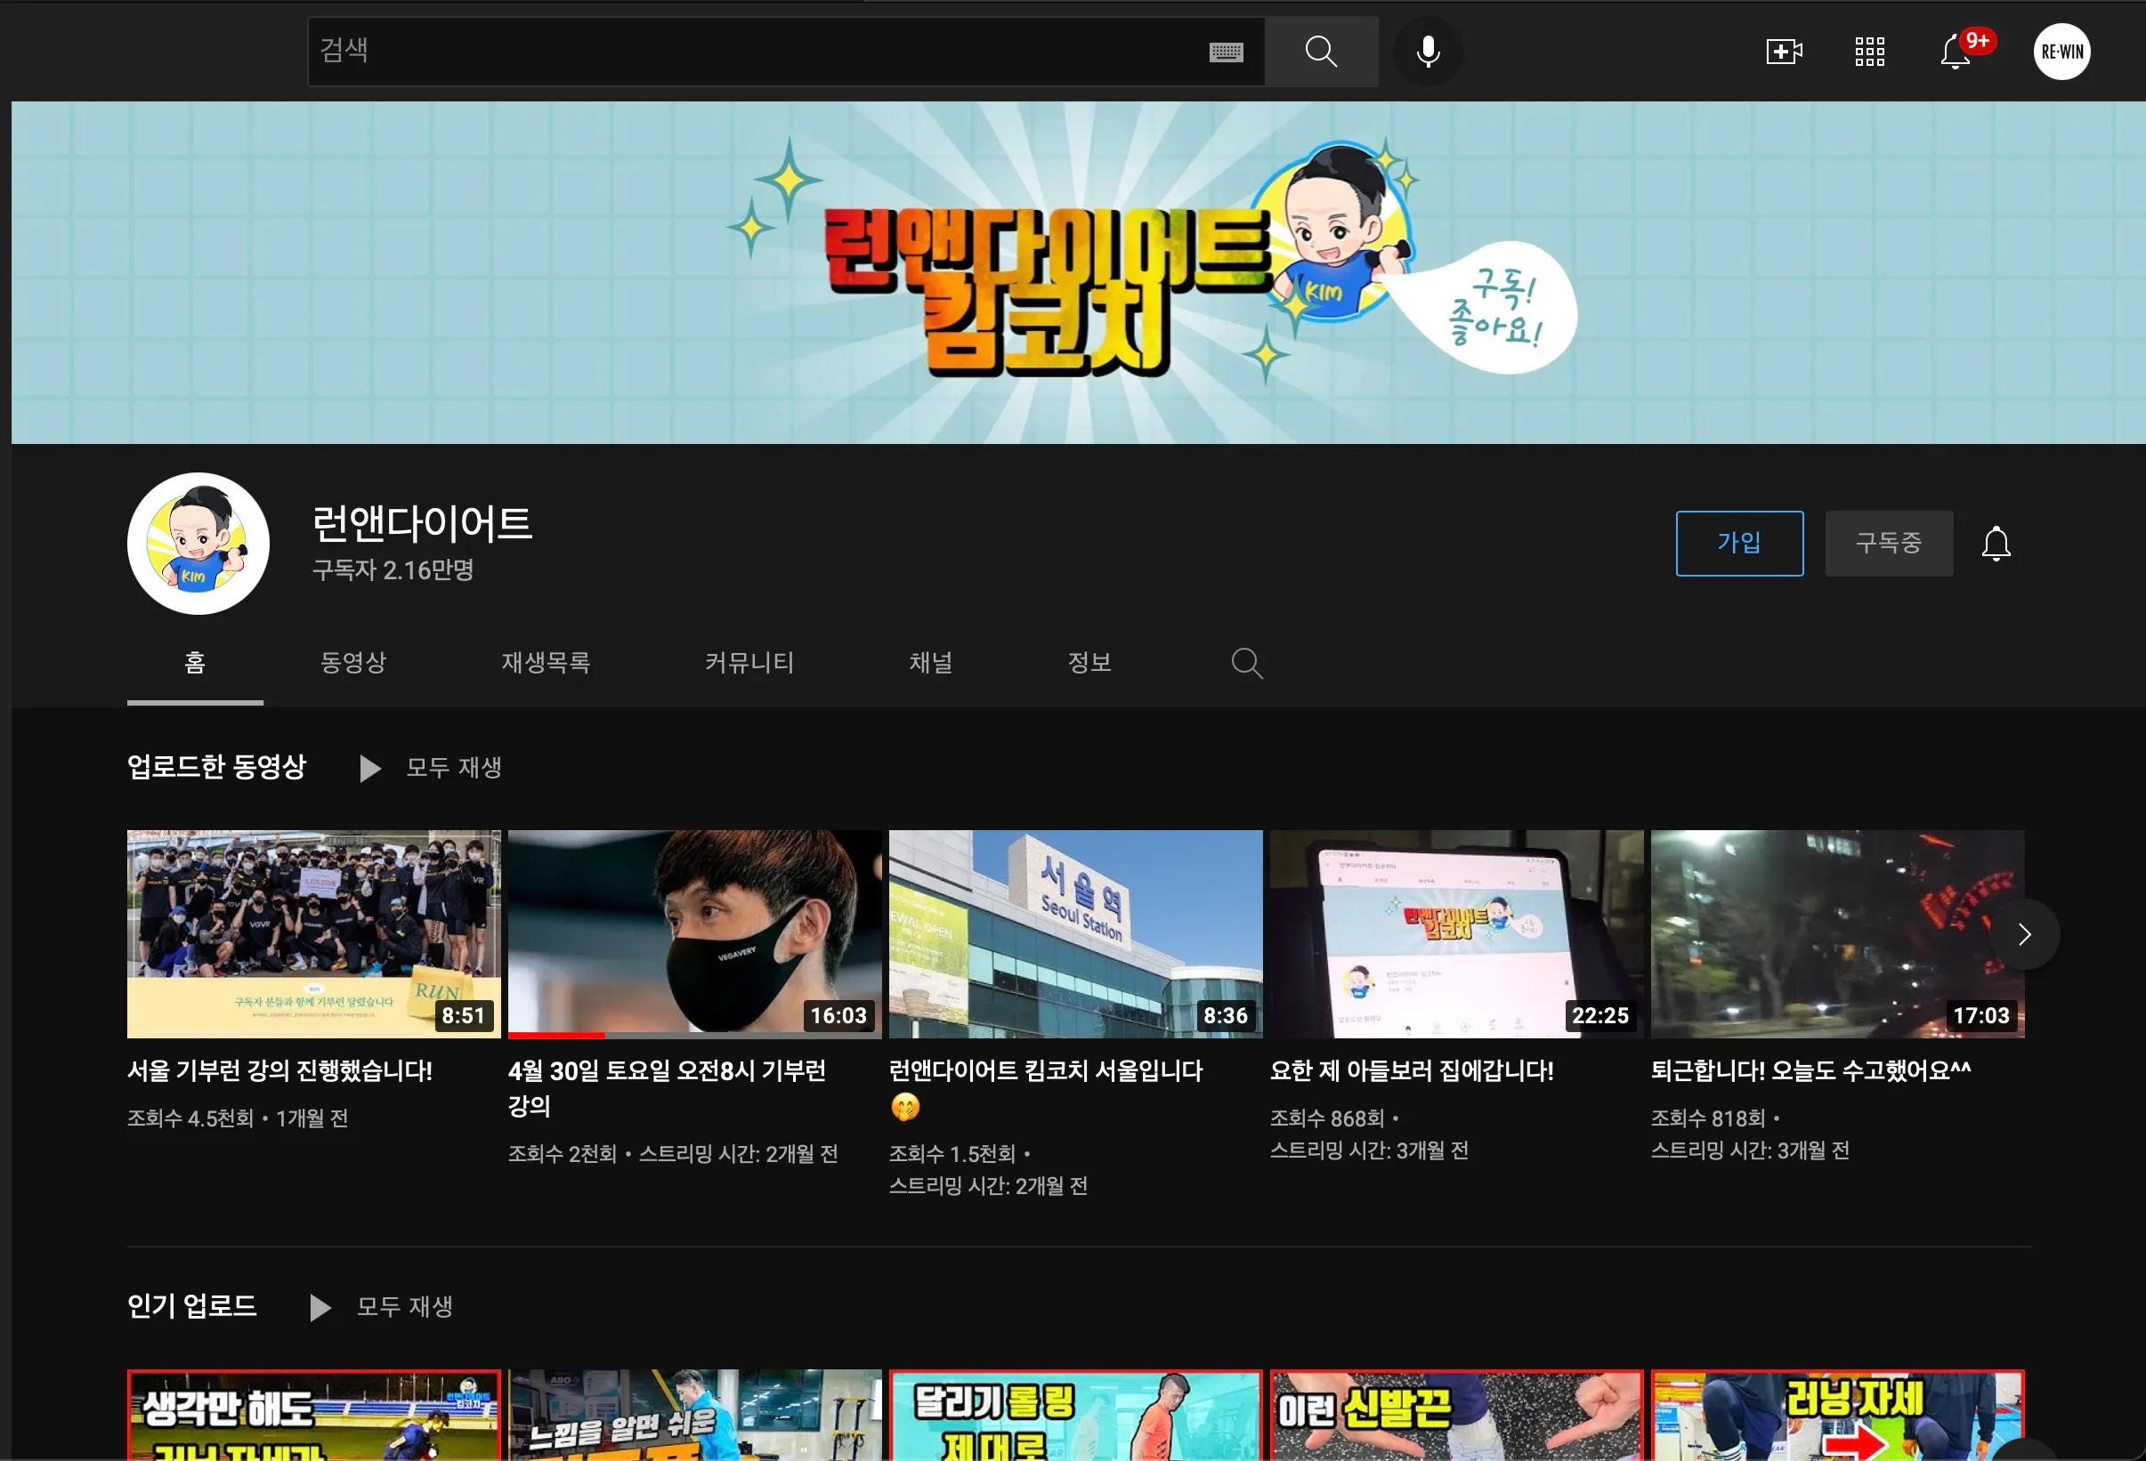Screen dimensions: 2146x1461
Task: Open the video titled 서울 기부런 강의 진행했습니다!
Action: pyautogui.click(x=279, y=1070)
